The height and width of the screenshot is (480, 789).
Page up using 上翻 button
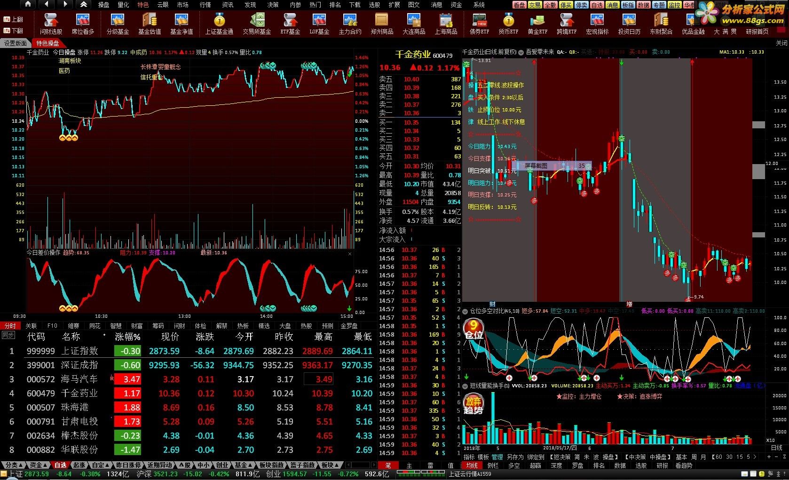point(13,19)
